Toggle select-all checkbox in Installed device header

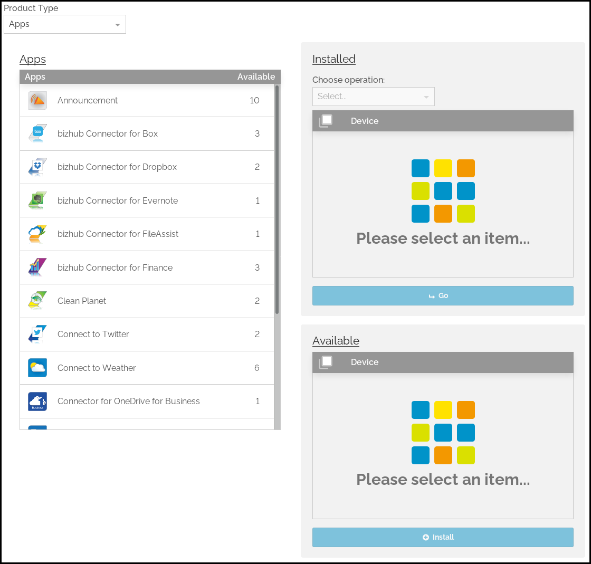(x=326, y=121)
